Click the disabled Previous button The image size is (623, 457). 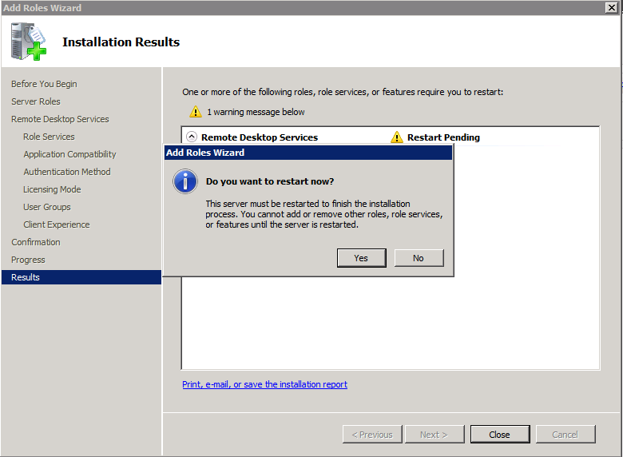[x=372, y=435]
